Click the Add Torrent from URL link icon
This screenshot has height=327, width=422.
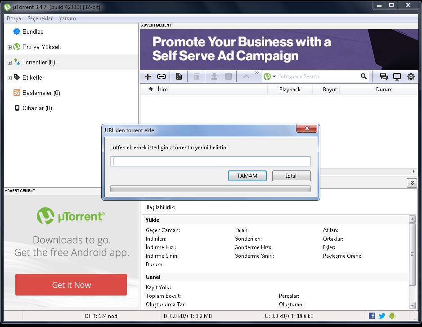(161, 77)
